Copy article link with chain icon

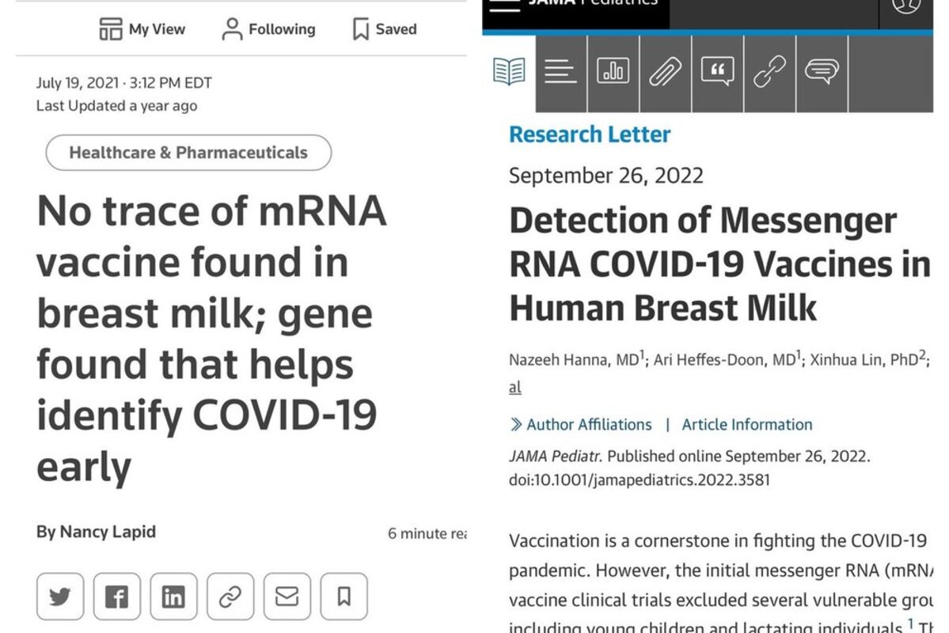[230, 597]
